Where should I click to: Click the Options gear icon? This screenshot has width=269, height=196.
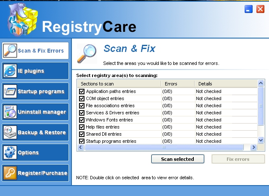tap(10, 152)
